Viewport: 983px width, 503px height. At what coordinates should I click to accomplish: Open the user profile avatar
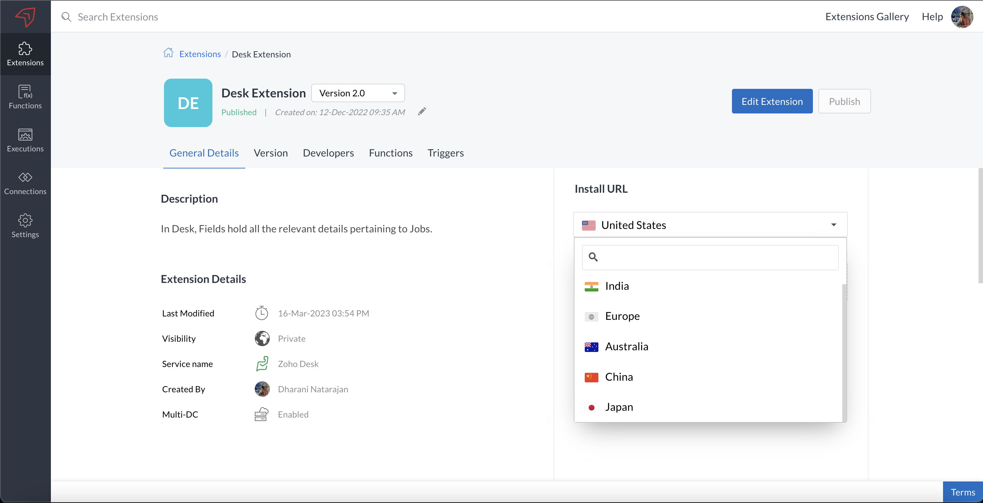click(962, 17)
